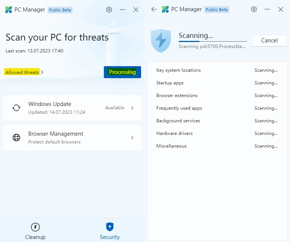Minimize the left PC Manager window
Viewport: 290px width, 242px height.
122,10
